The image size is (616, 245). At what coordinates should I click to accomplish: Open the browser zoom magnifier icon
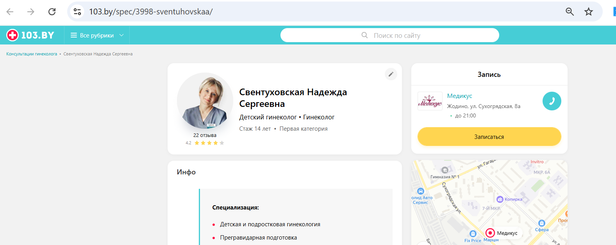coord(570,12)
